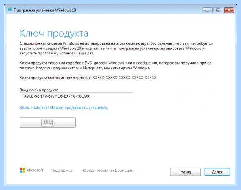241x190 pixels.
Task: Go back with the Назад button
Action: 185,172
